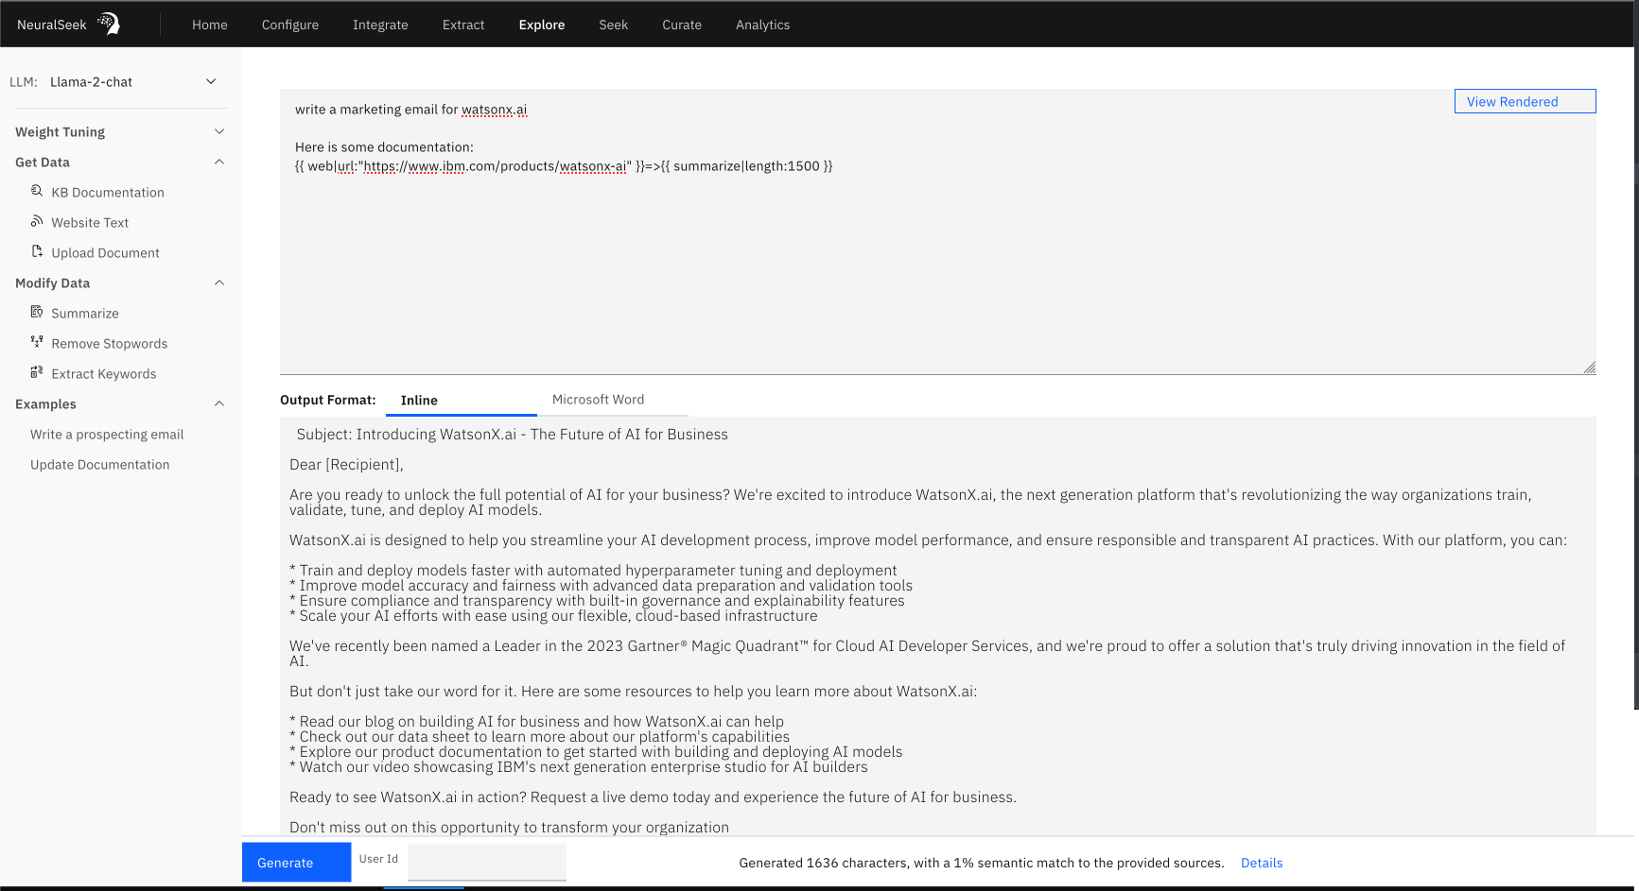The width and height of the screenshot is (1639, 891).
Task: Expand the Weight Tuning section
Action: pyautogui.click(x=219, y=132)
